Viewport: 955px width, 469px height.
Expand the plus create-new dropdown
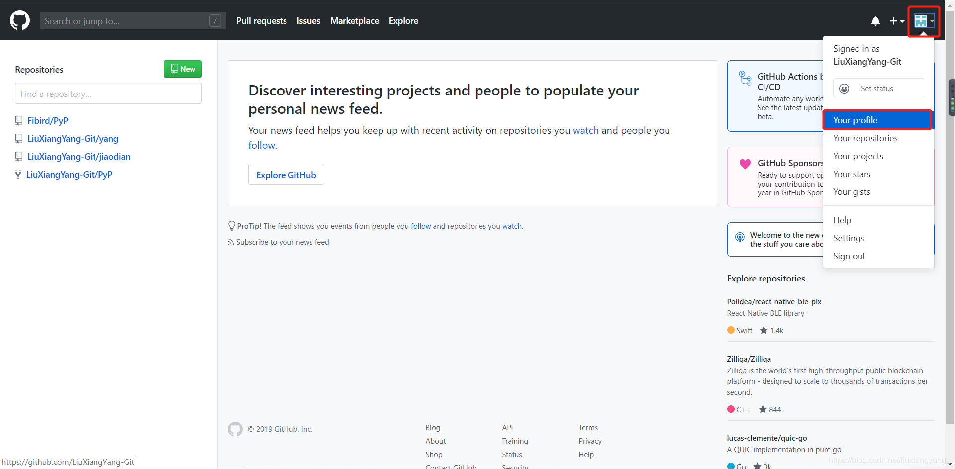coord(897,21)
